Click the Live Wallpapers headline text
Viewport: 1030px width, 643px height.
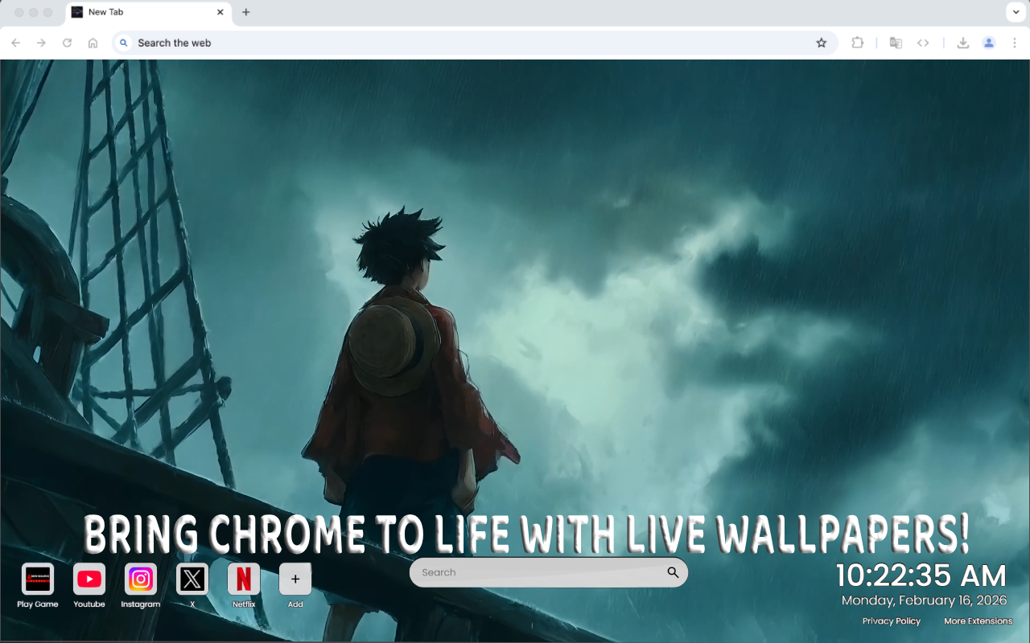click(x=527, y=534)
